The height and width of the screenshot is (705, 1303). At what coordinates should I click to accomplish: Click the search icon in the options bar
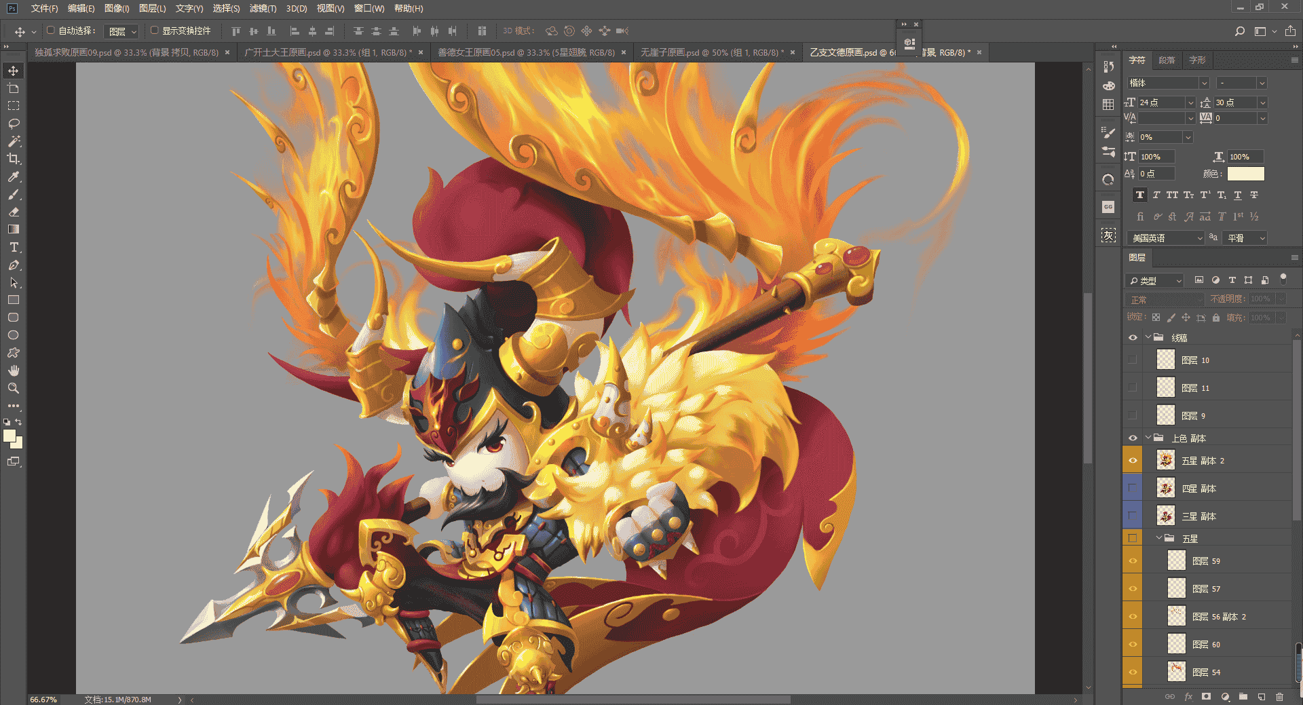(x=1240, y=31)
